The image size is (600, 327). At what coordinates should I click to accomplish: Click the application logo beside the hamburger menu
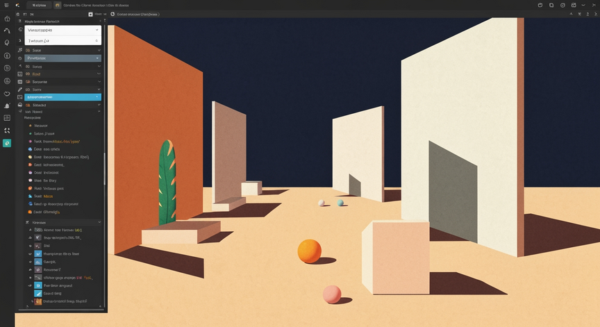point(17,6)
